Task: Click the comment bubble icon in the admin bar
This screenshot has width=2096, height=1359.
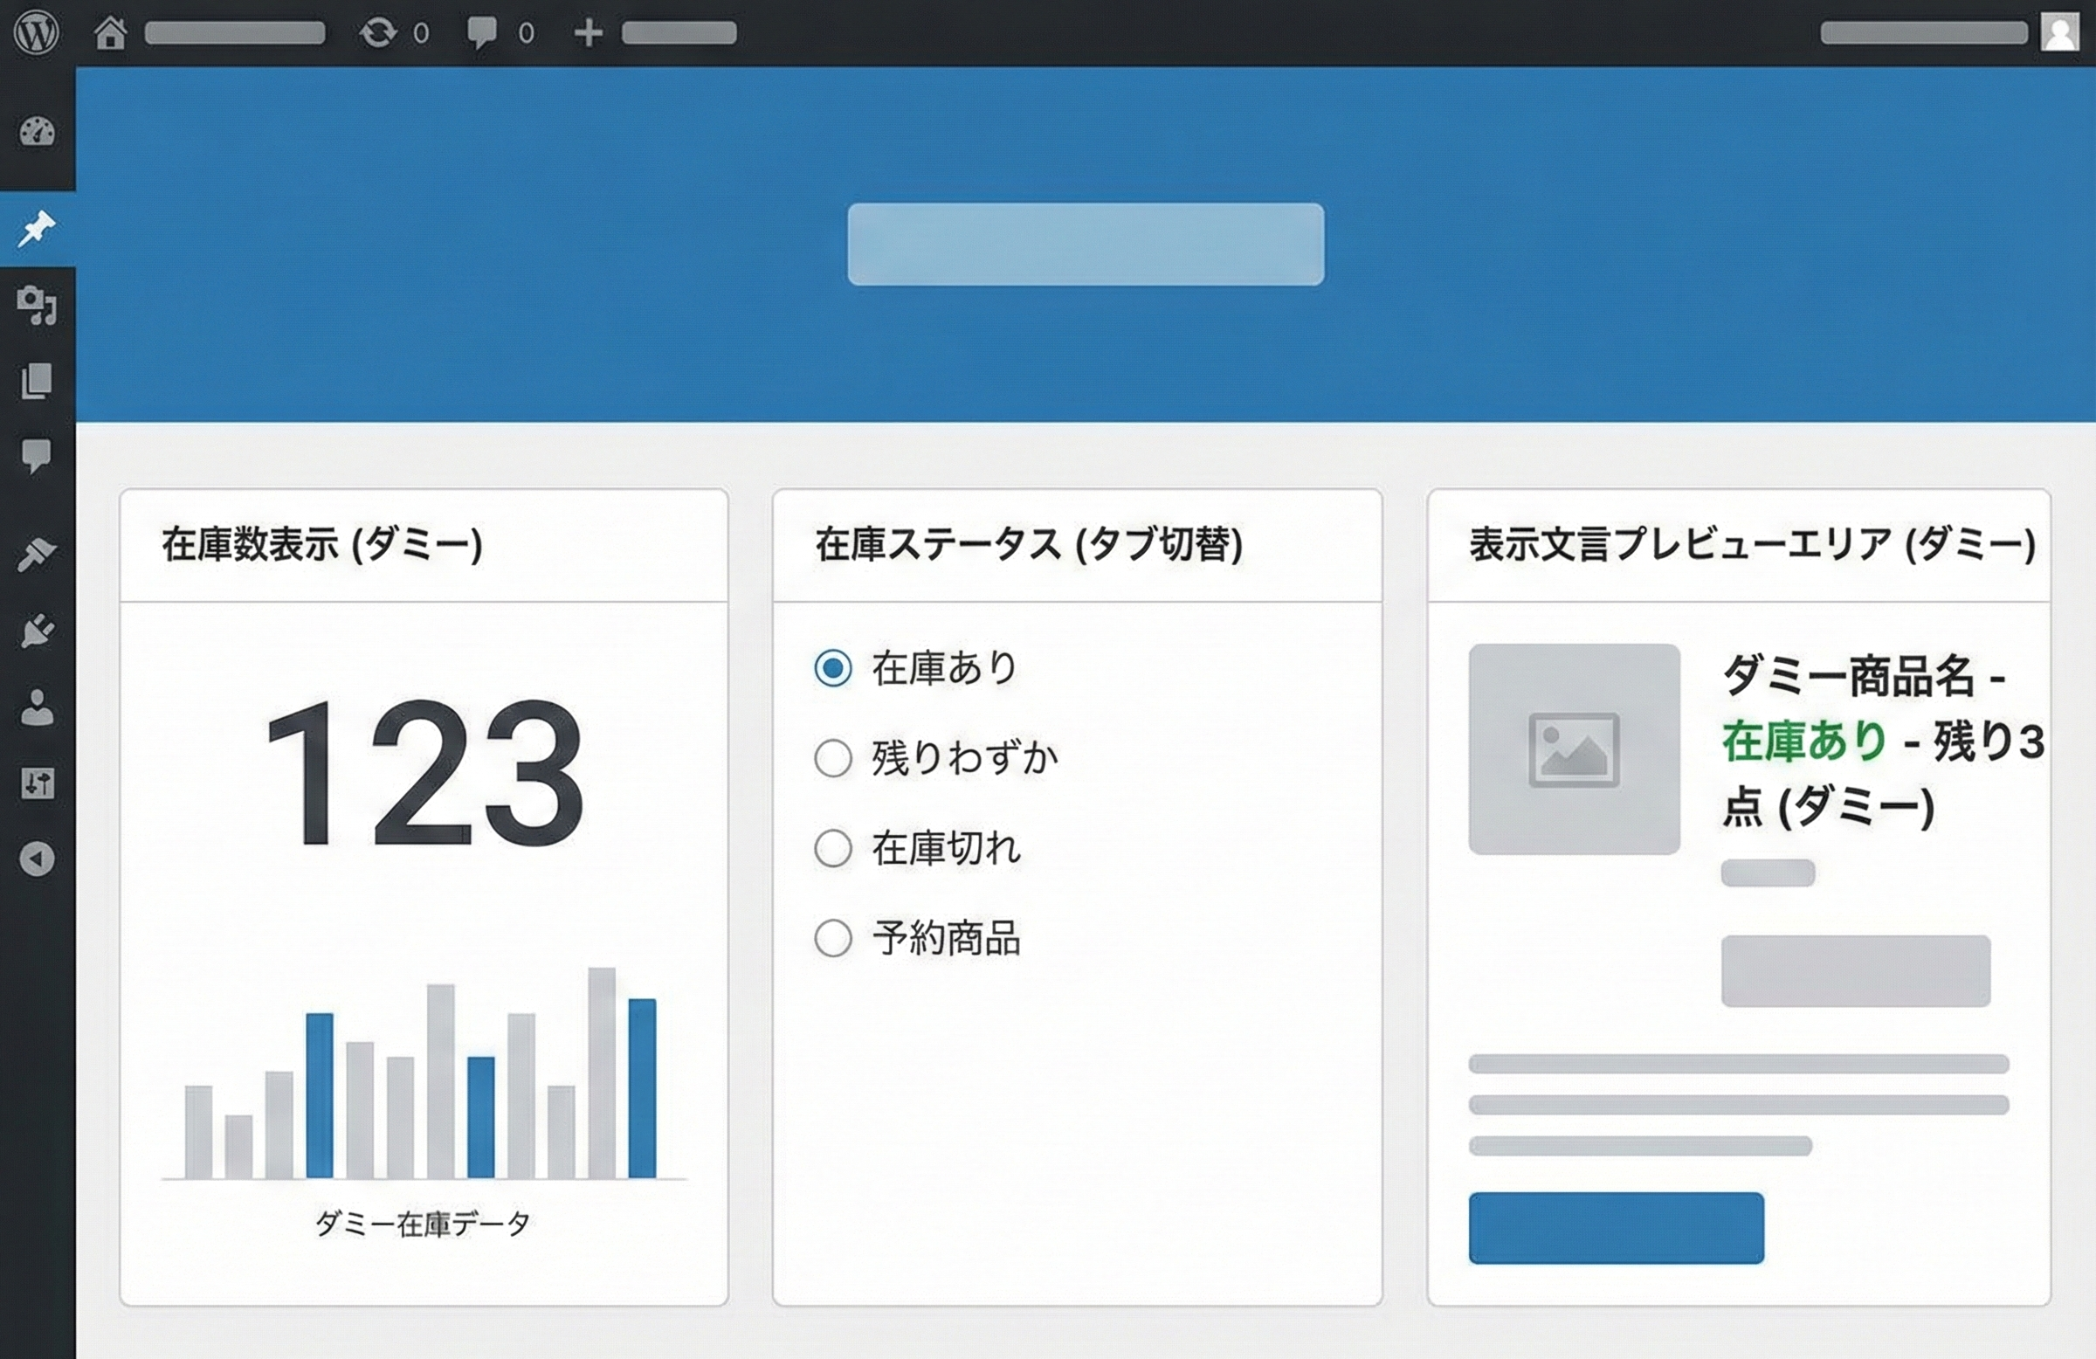Action: [x=483, y=32]
